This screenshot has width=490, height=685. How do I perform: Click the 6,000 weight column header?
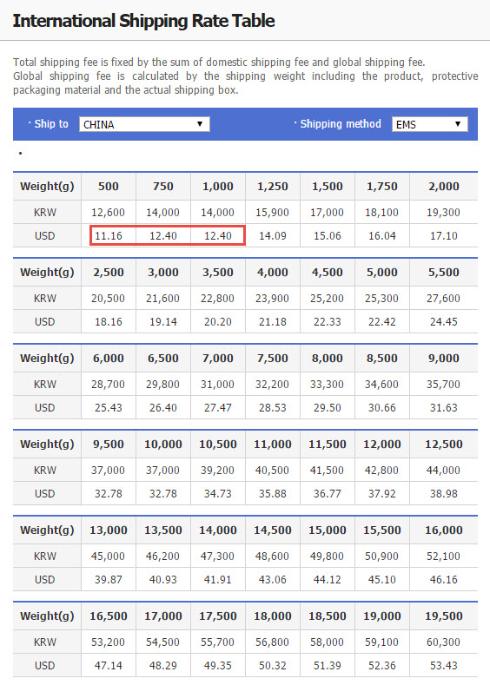(109, 359)
